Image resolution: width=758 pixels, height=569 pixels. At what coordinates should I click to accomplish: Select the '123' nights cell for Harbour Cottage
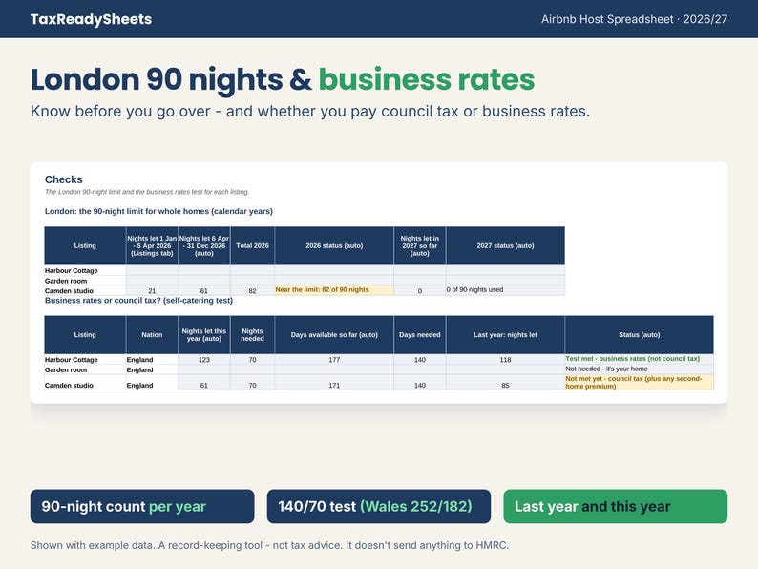click(204, 360)
